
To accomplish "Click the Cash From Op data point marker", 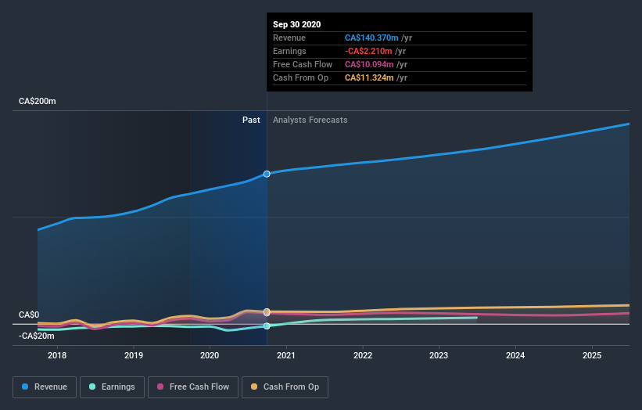I will (x=267, y=311).
